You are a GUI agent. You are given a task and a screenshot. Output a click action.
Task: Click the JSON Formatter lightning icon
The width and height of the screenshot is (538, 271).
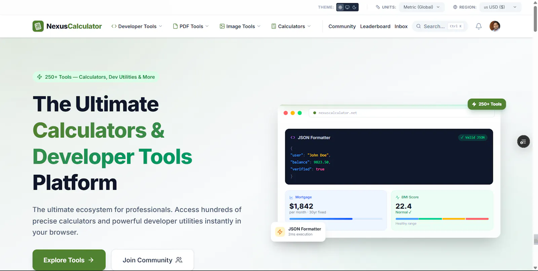[280, 232]
